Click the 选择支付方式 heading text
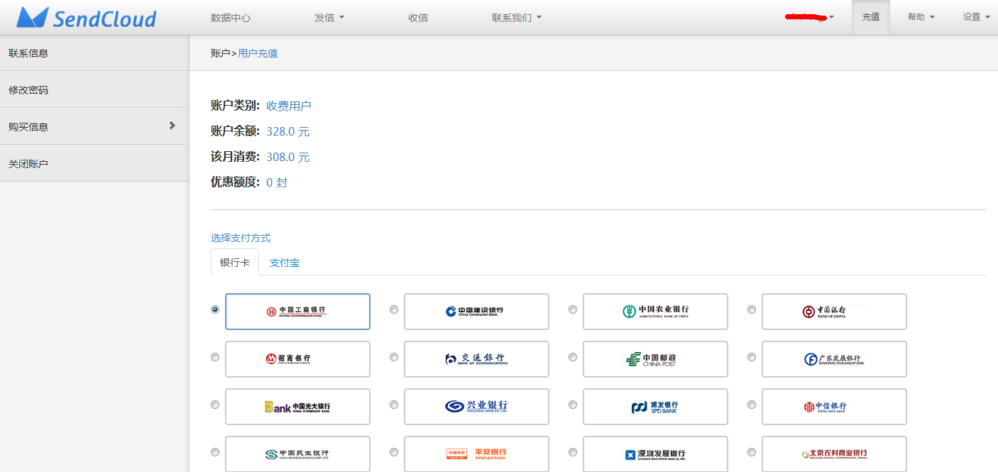The width and height of the screenshot is (998, 472). [241, 238]
